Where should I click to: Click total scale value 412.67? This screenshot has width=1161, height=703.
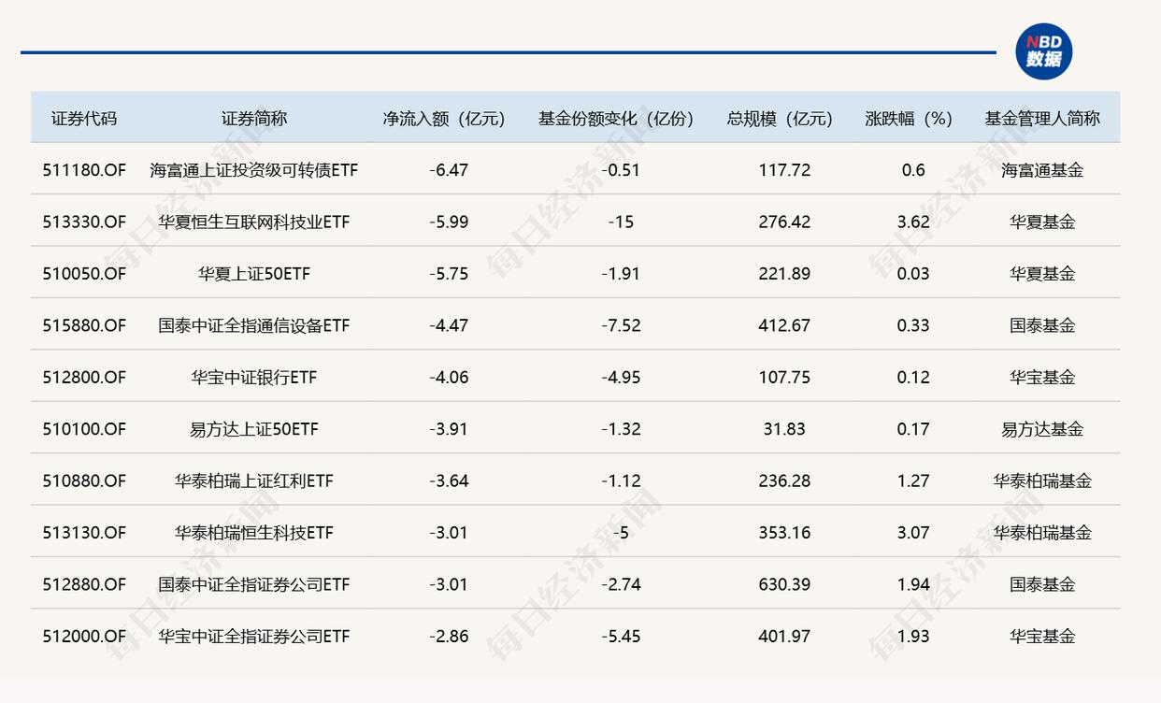[x=785, y=325]
